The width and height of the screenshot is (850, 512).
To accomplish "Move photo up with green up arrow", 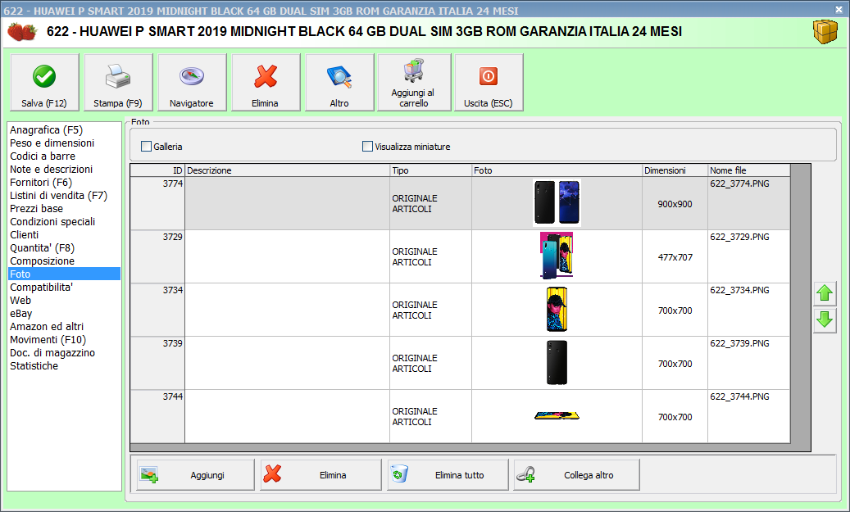I will click(825, 293).
